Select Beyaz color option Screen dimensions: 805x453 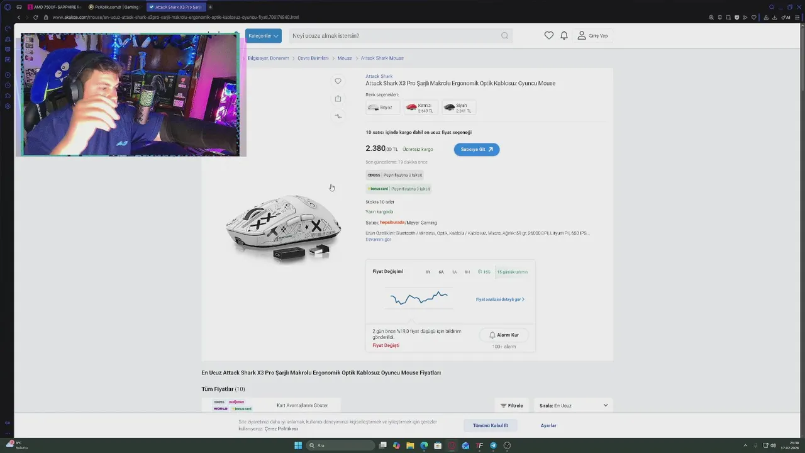pyautogui.click(x=382, y=108)
